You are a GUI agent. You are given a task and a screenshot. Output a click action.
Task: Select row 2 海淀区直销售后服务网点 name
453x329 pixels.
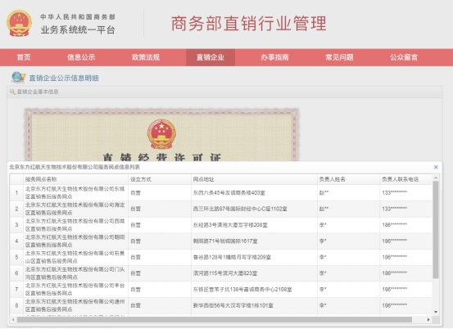(75, 209)
